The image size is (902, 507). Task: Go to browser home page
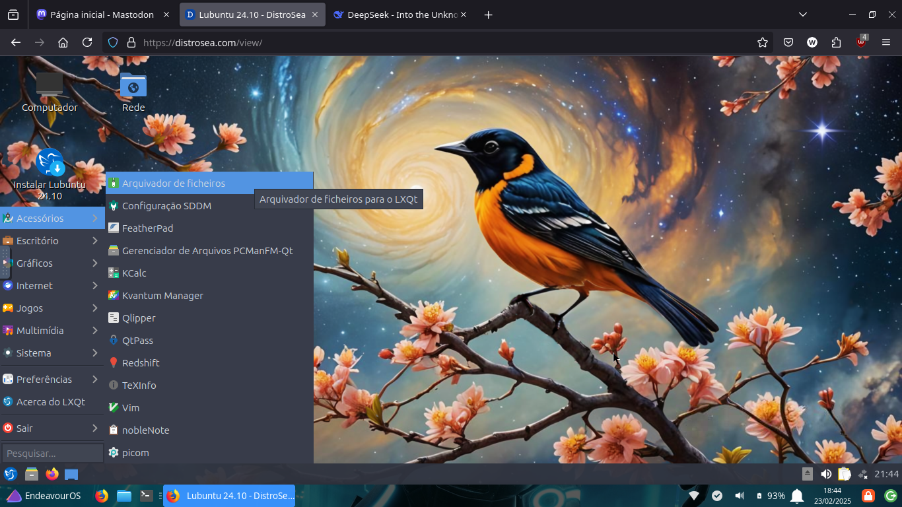pyautogui.click(x=63, y=42)
